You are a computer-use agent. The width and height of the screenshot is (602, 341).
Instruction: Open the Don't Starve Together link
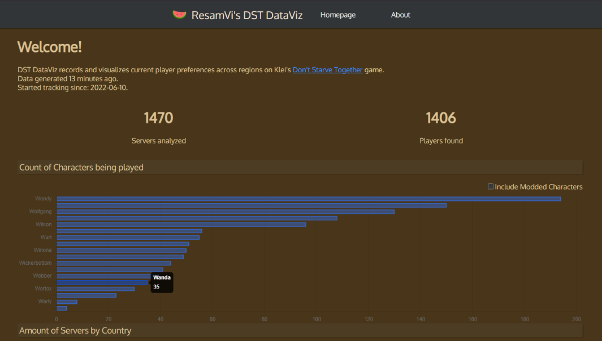327,70
